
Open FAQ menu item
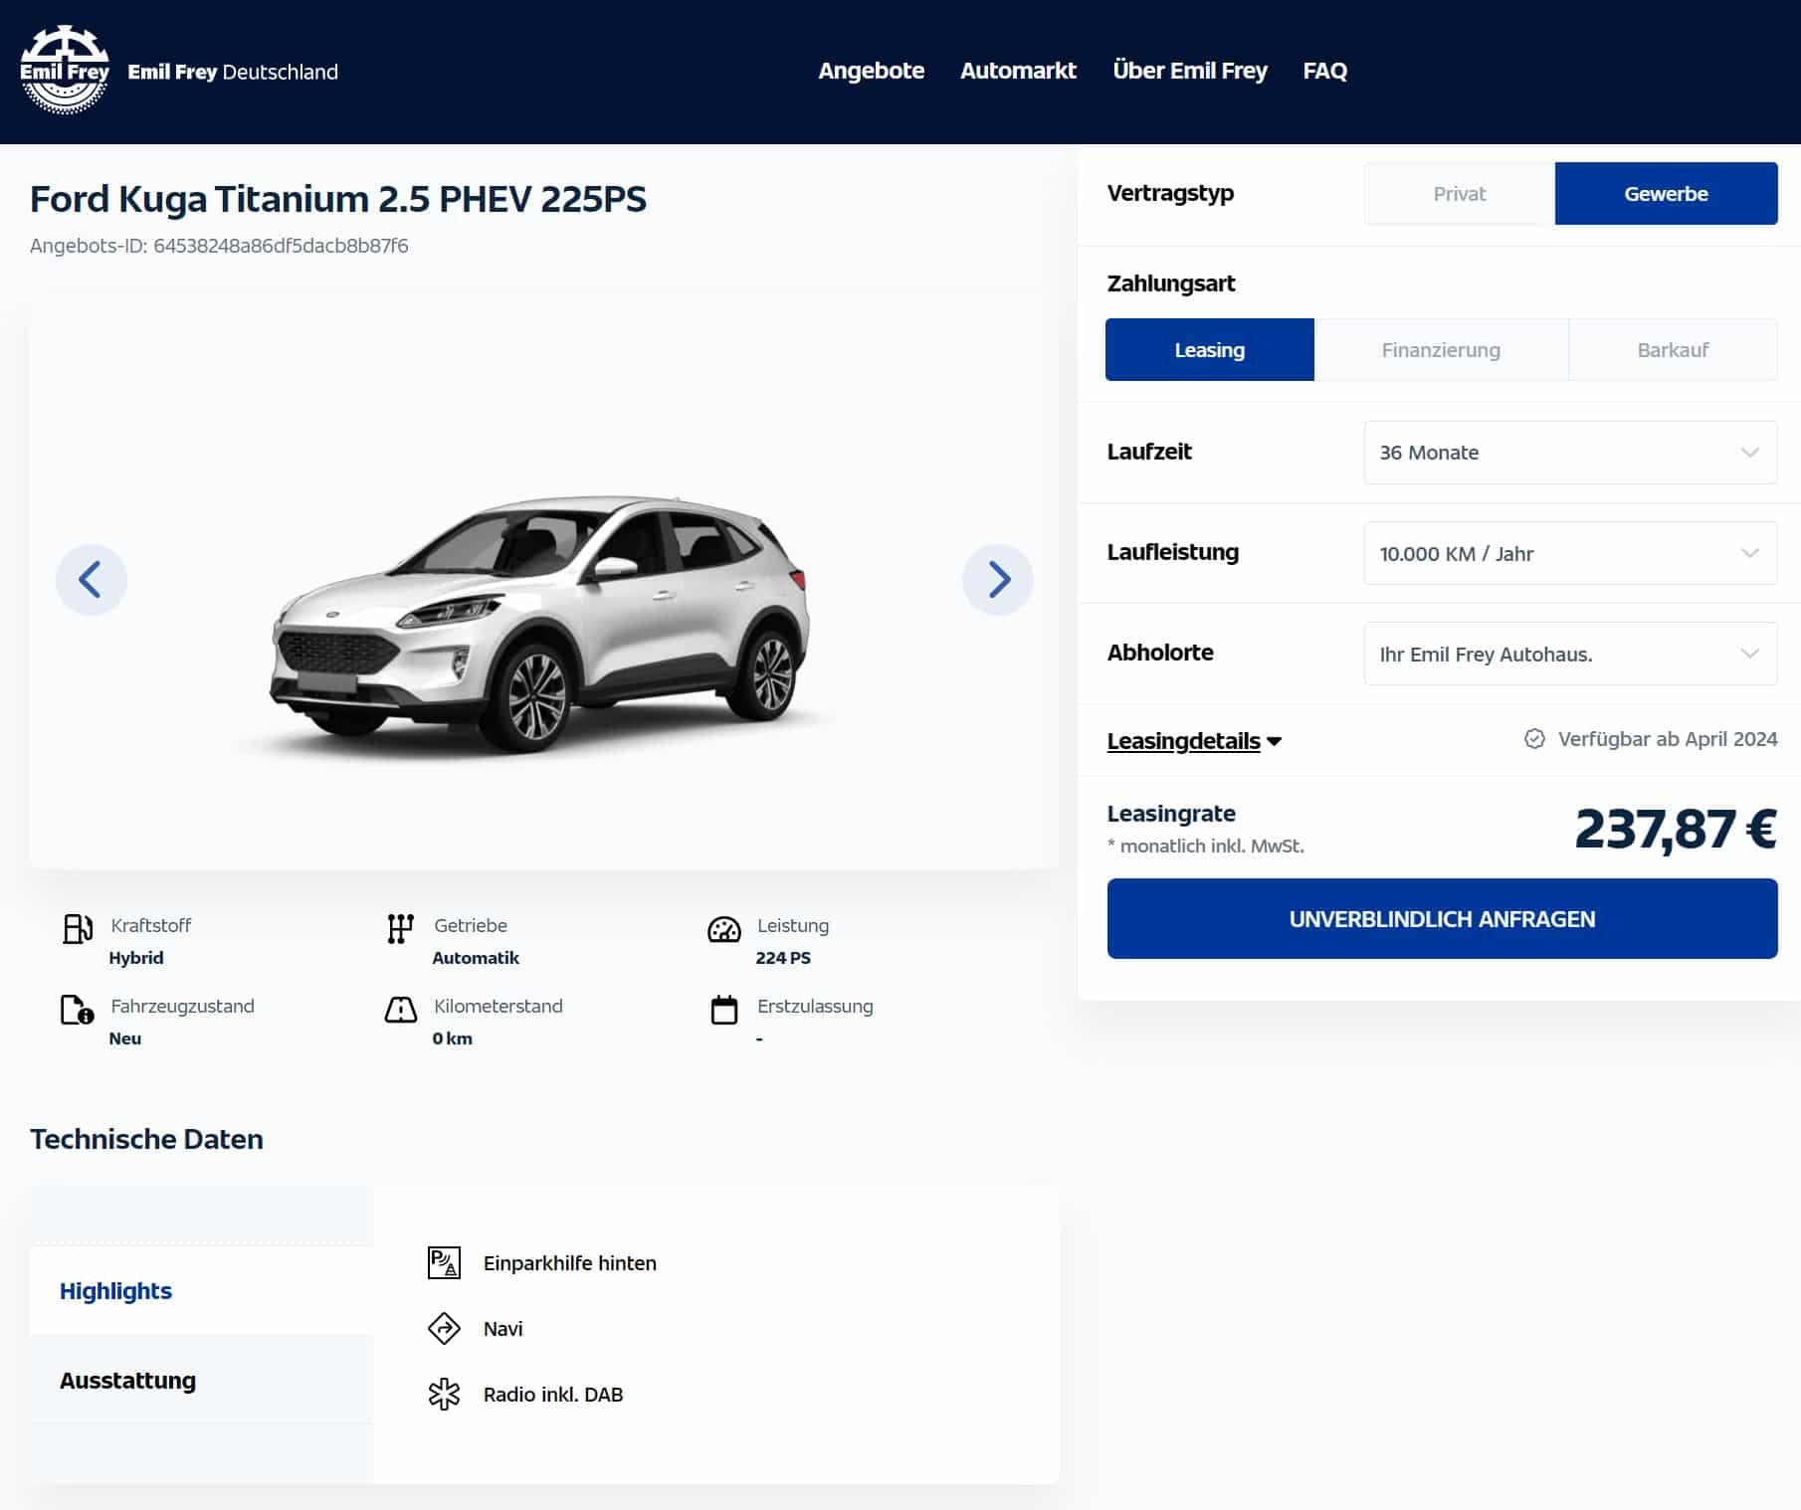coord(1324,71)
